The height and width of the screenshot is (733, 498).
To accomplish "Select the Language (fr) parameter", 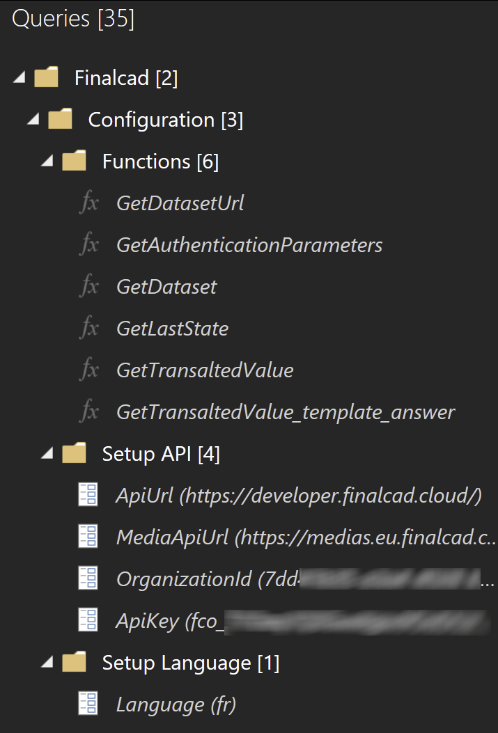I will click(176, 704).
